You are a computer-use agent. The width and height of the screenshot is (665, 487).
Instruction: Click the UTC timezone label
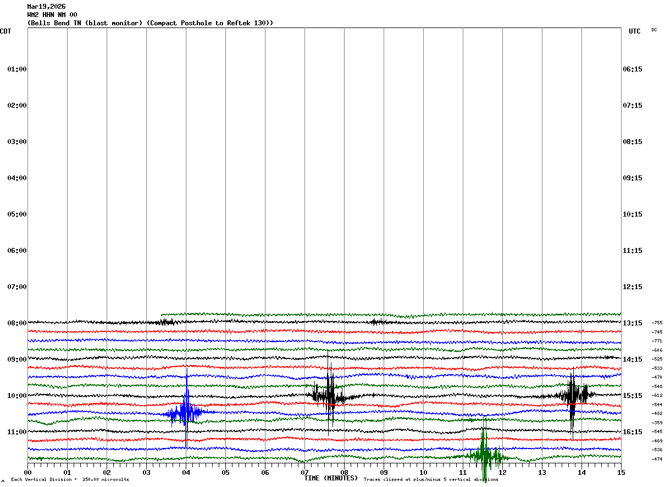pyautogui.click(x=635, y=31)
